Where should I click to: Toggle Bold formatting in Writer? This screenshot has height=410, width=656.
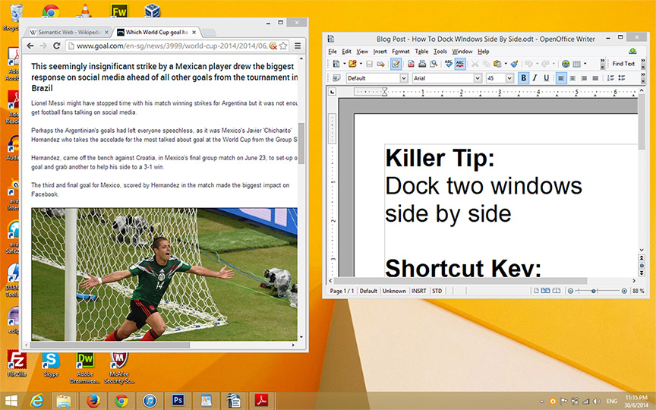pos(523,77)
